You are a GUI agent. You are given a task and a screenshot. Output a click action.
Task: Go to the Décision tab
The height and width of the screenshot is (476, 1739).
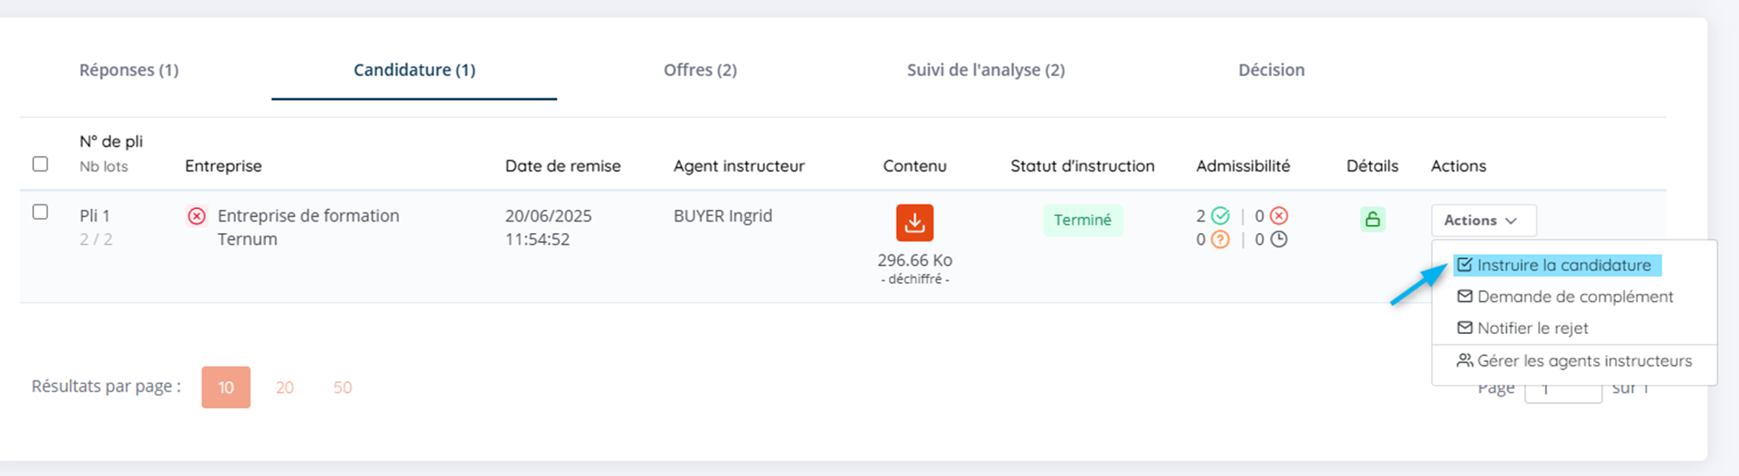pos(1271,70)
